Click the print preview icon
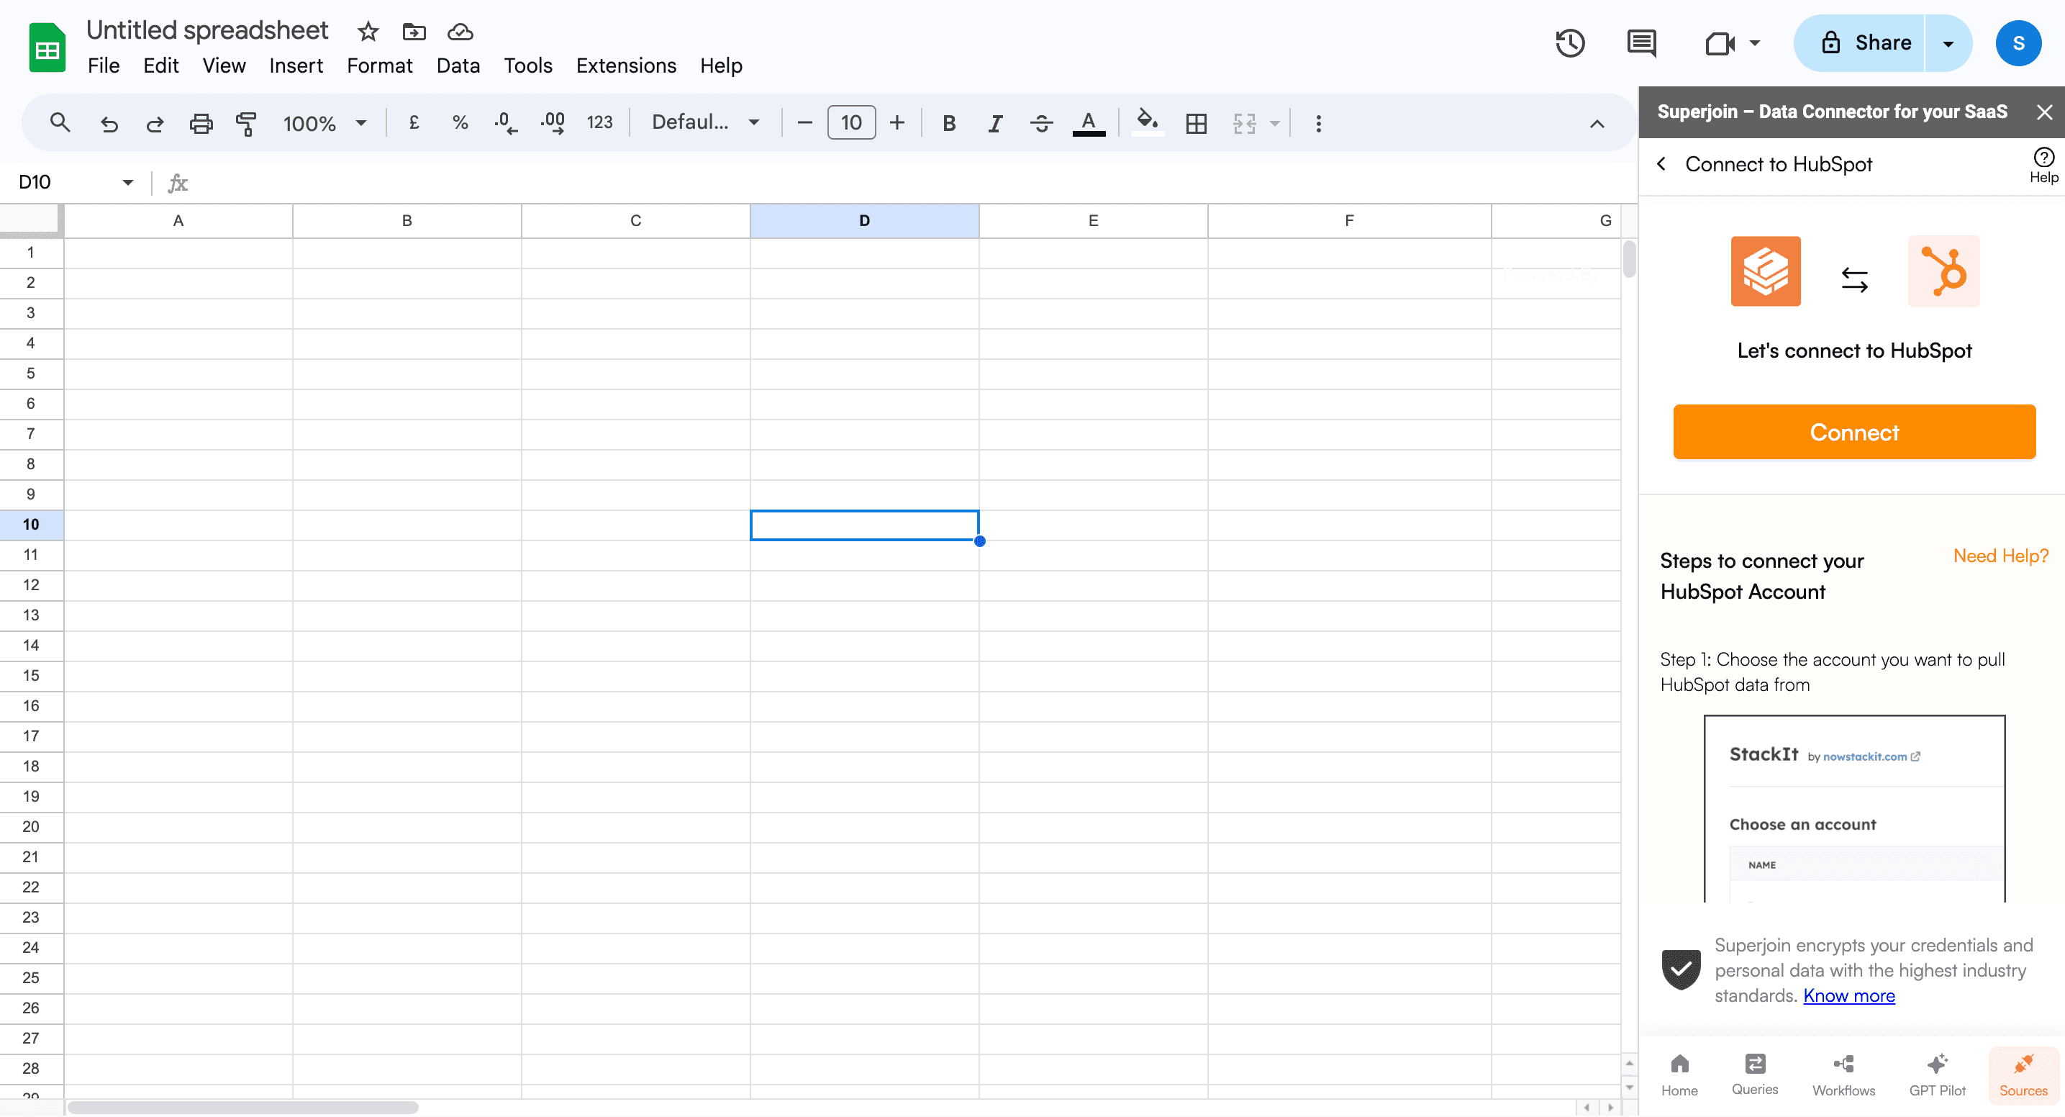 201,124
